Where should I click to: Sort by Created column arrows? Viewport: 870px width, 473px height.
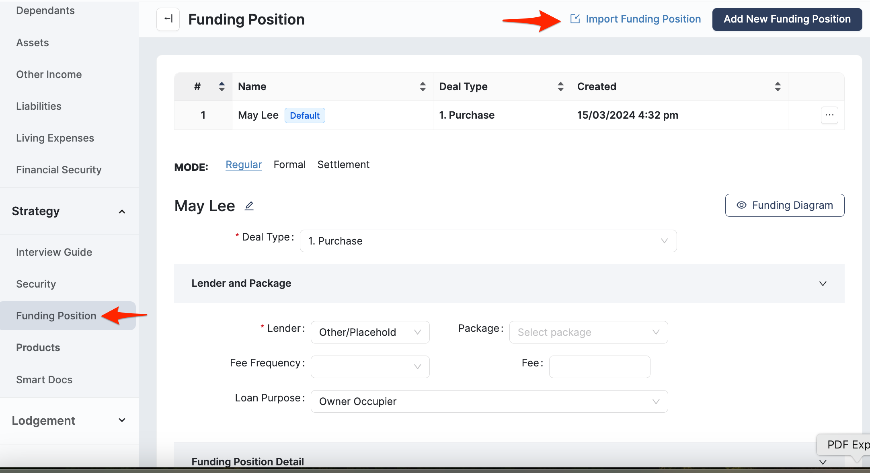coord(778,86)
